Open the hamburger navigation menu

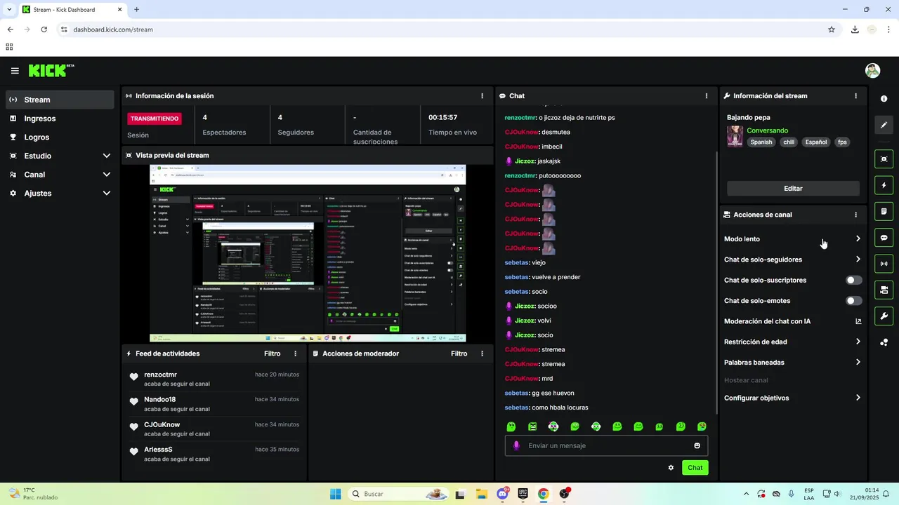tap(15, 71)
